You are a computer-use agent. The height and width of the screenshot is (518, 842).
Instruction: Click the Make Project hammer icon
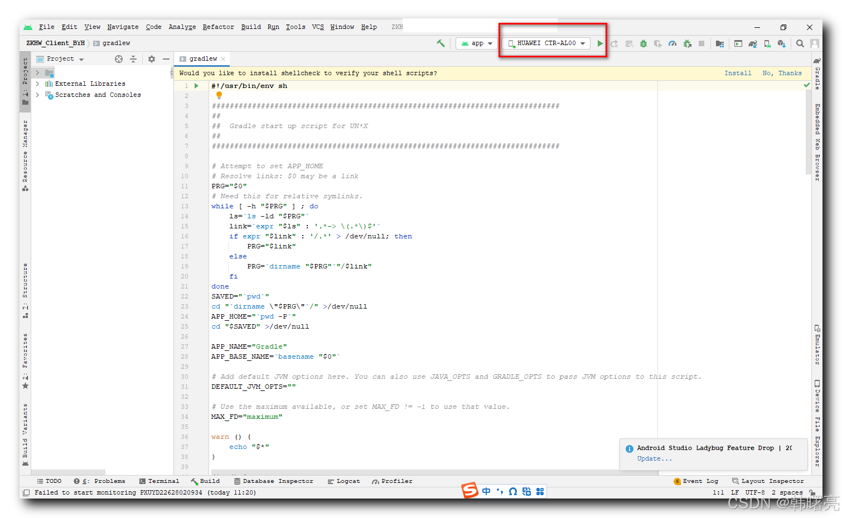(x=441, y=43)
